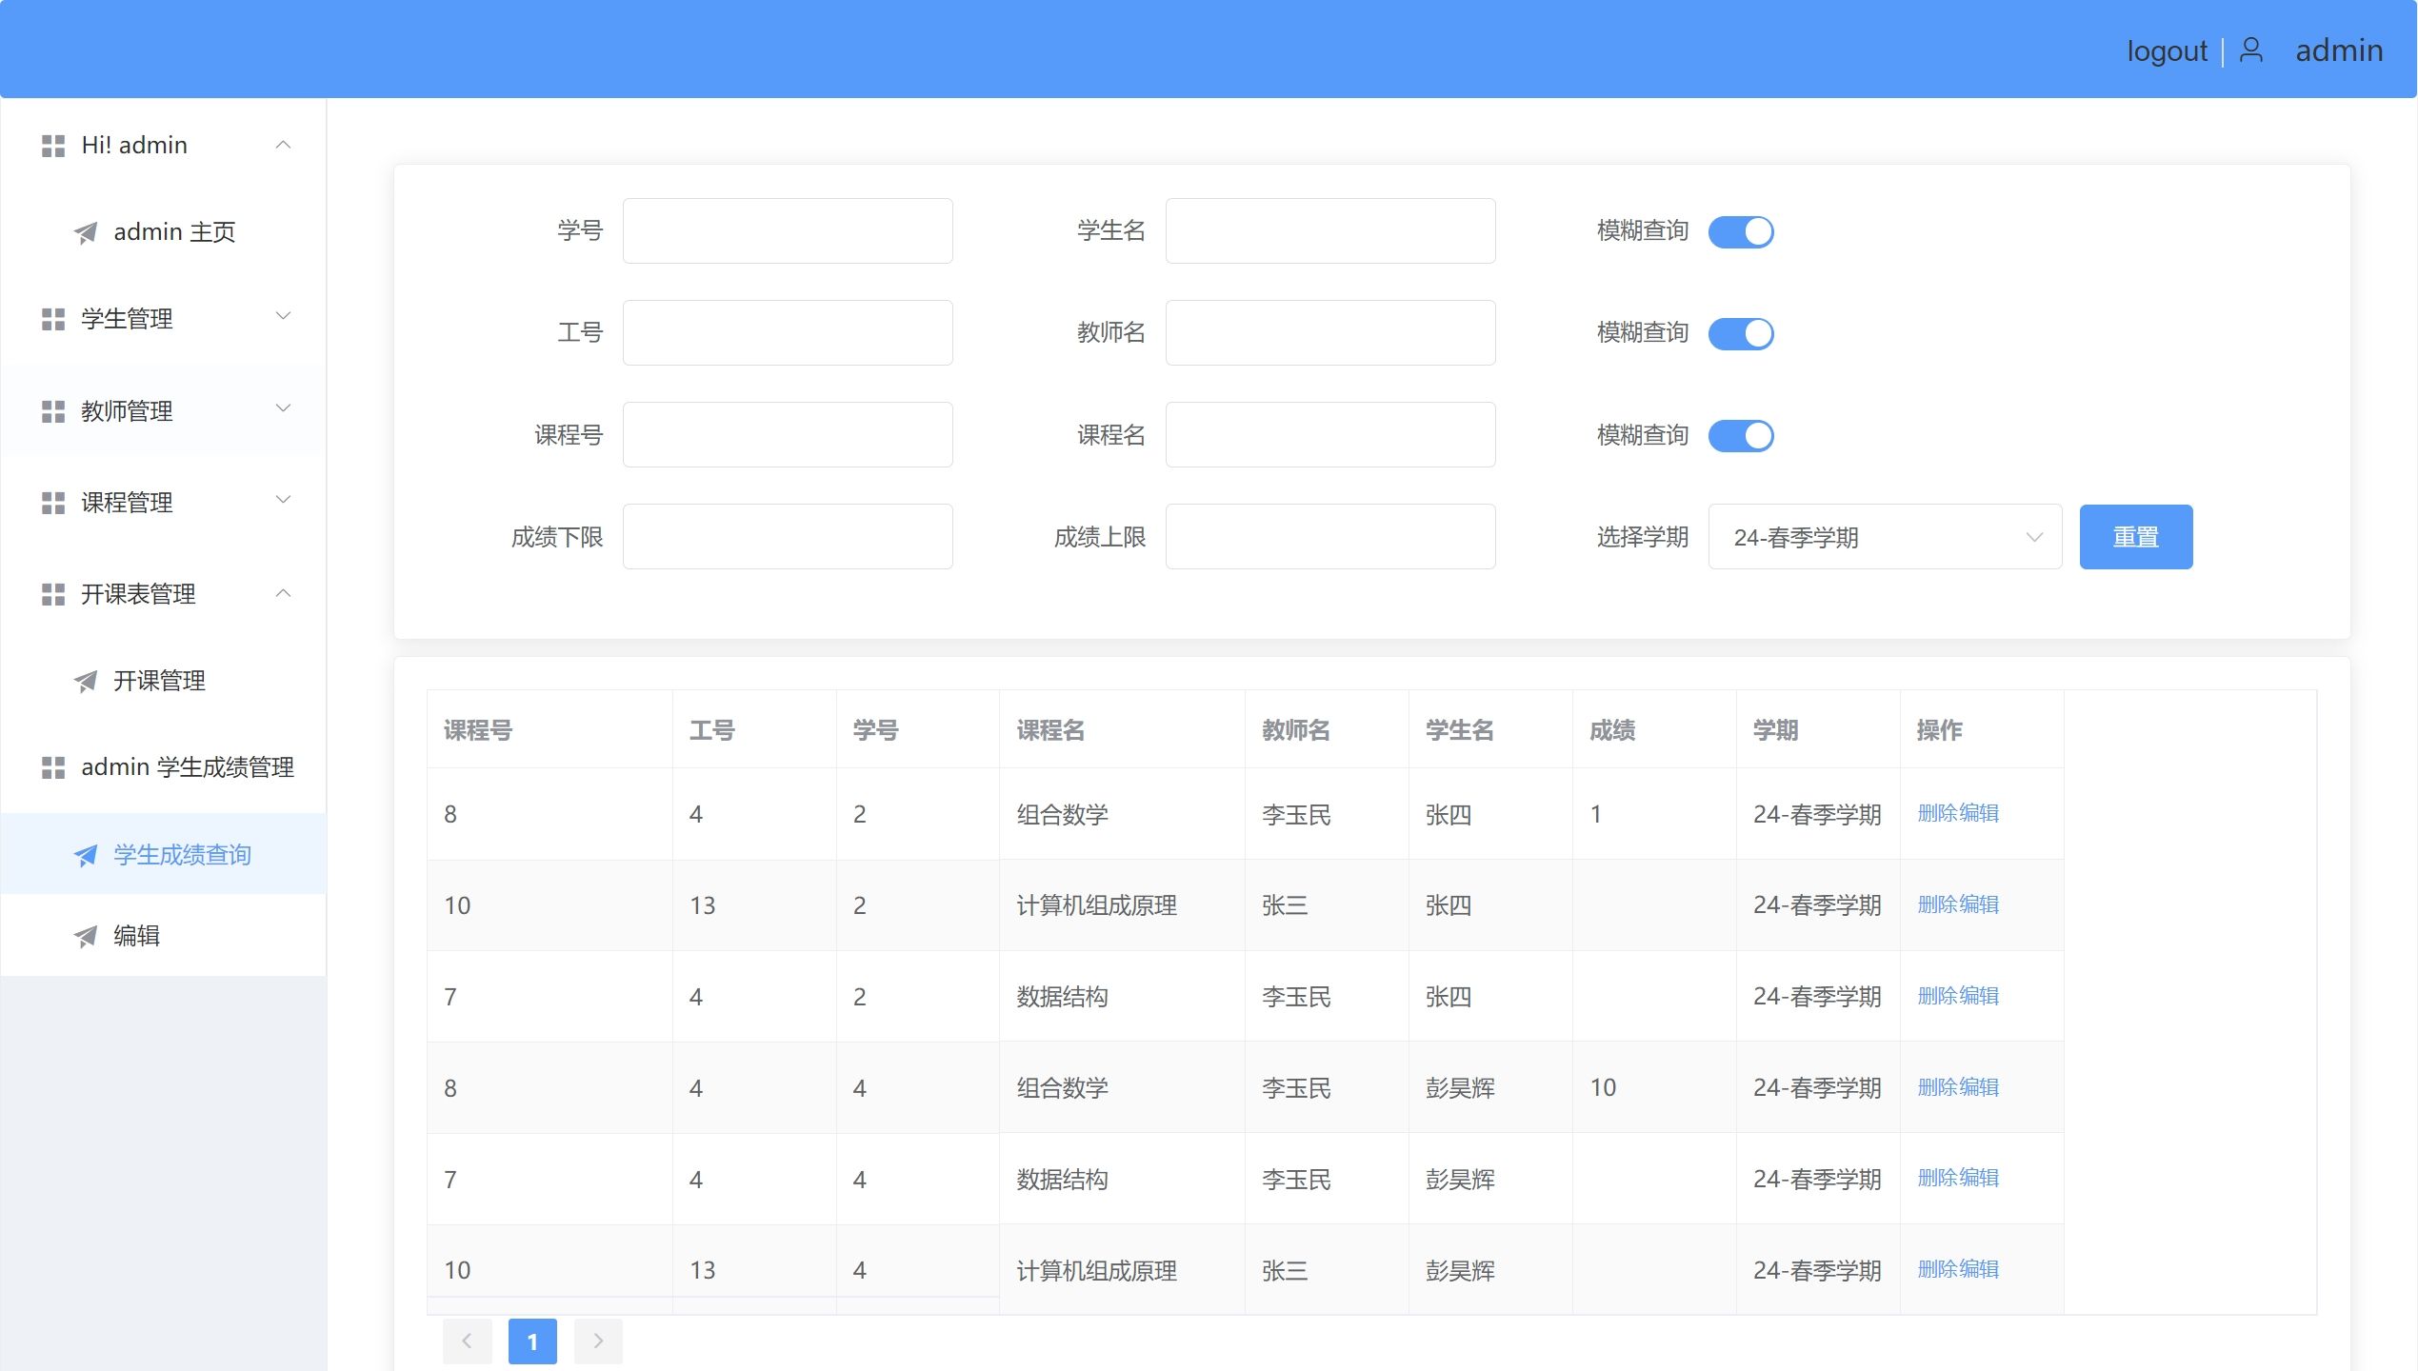2418x1371 pixels.
Task: Click the paper plane icon beside sidebar 编辑
Action: pos(86,936)
